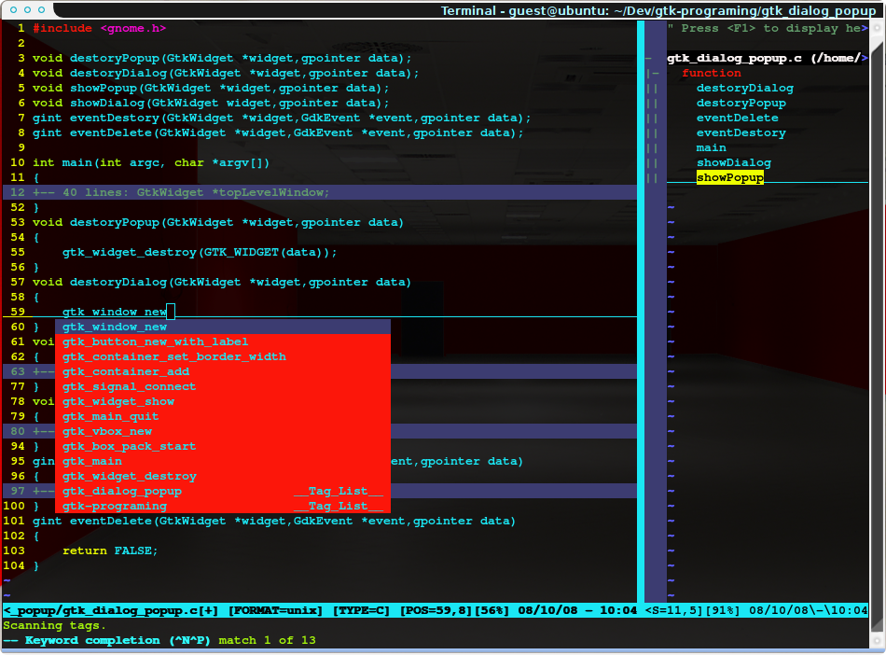Jump to destoryPopup tag in taglist
Screen dimensions: 886x655
point(741,103)
